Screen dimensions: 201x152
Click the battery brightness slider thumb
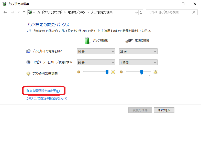(x=107, y=72)
